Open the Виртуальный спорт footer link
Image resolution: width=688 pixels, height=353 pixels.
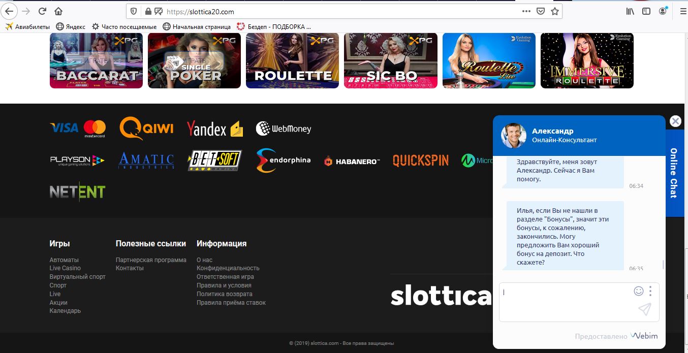(x=78, y=277)
